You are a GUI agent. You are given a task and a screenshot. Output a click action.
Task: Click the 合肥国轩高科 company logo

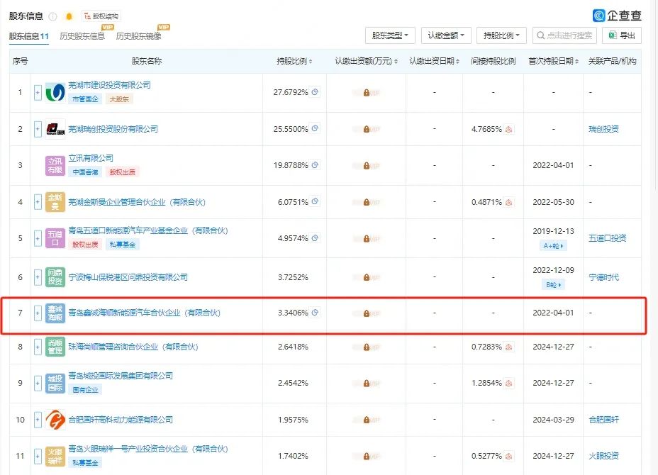[x=55, y=420]
